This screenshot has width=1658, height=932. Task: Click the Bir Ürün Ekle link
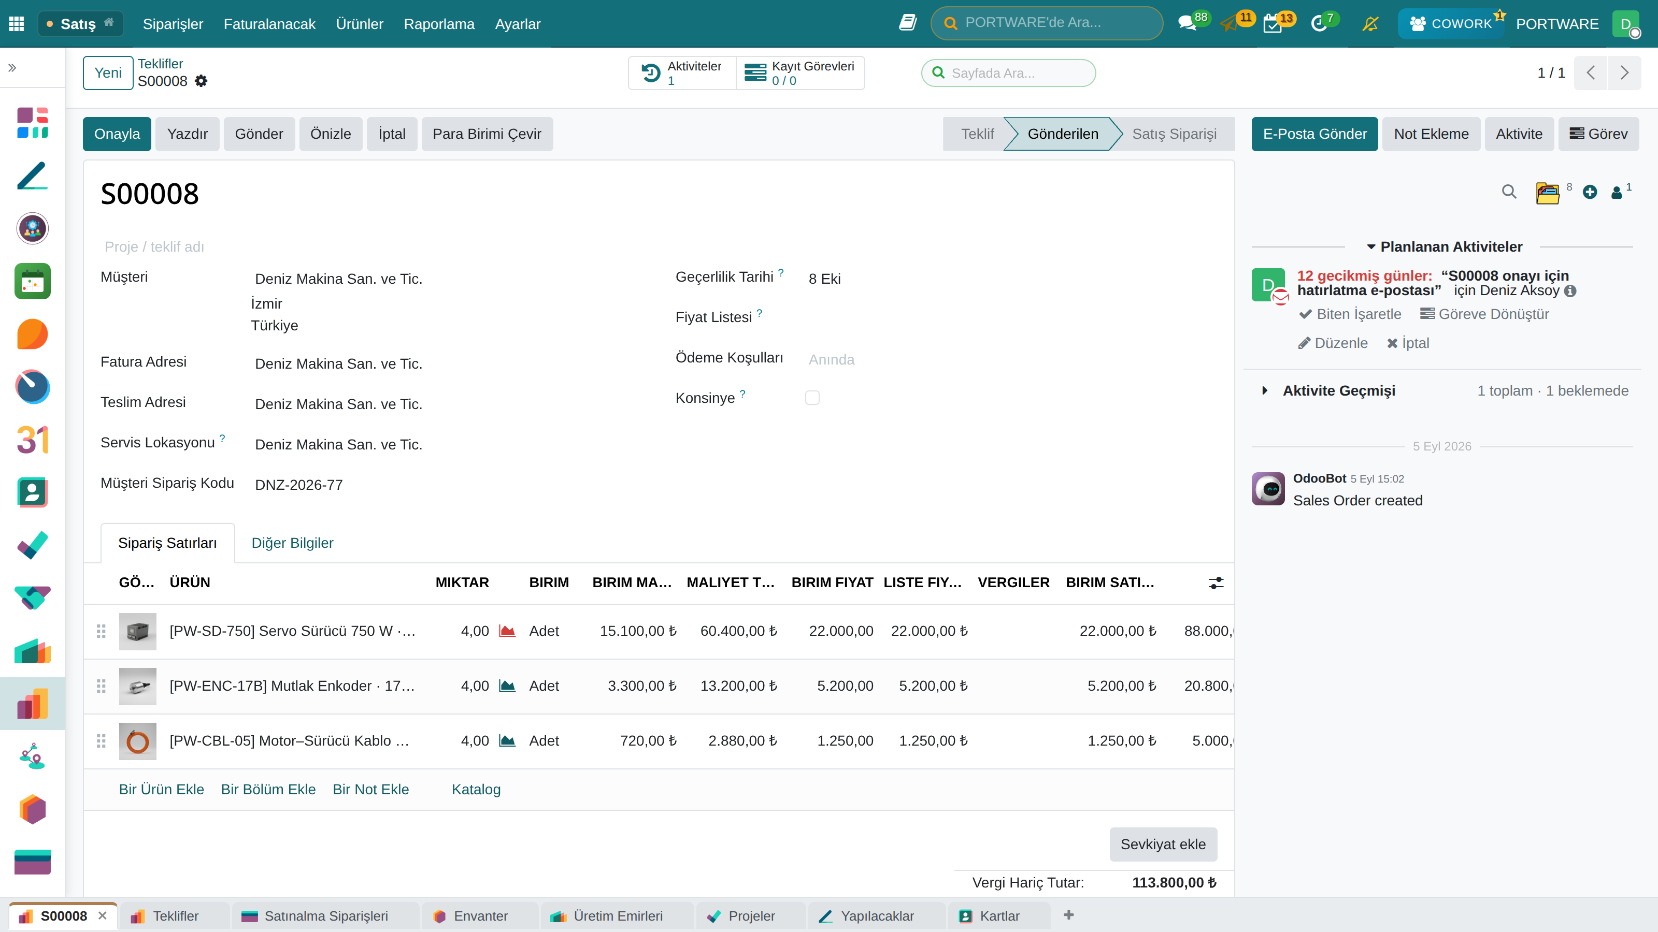(162, 789)
